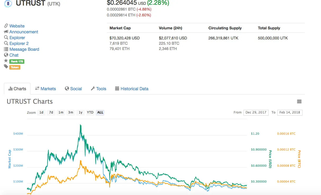Click the Total Supply column header

point(269,28)
